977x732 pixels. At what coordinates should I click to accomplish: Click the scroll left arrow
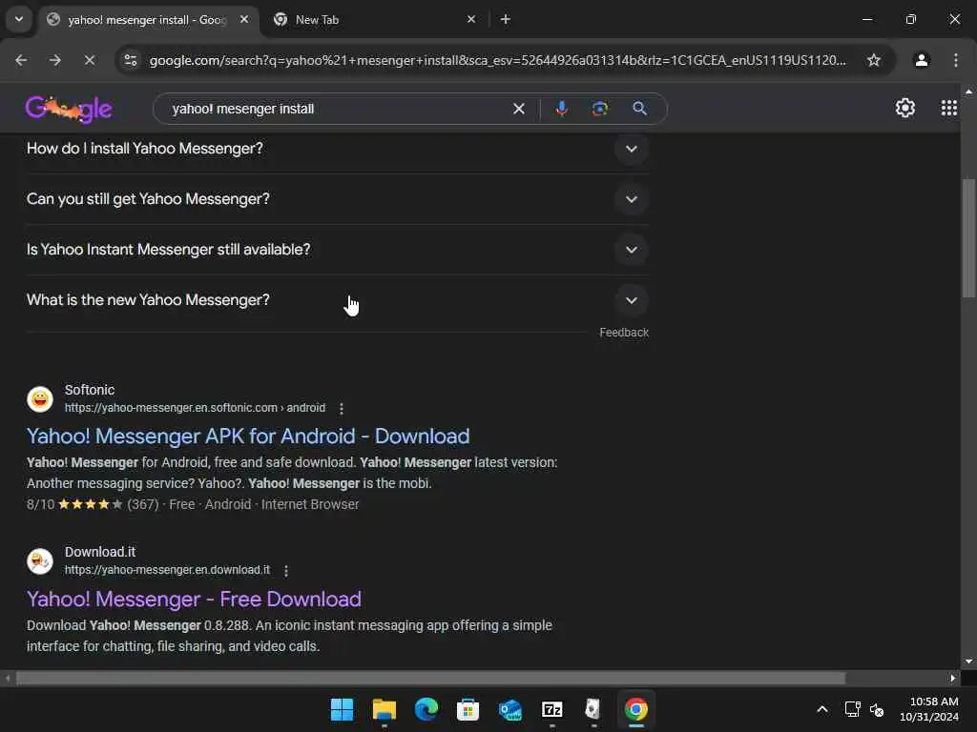click(x=8, y=678)
